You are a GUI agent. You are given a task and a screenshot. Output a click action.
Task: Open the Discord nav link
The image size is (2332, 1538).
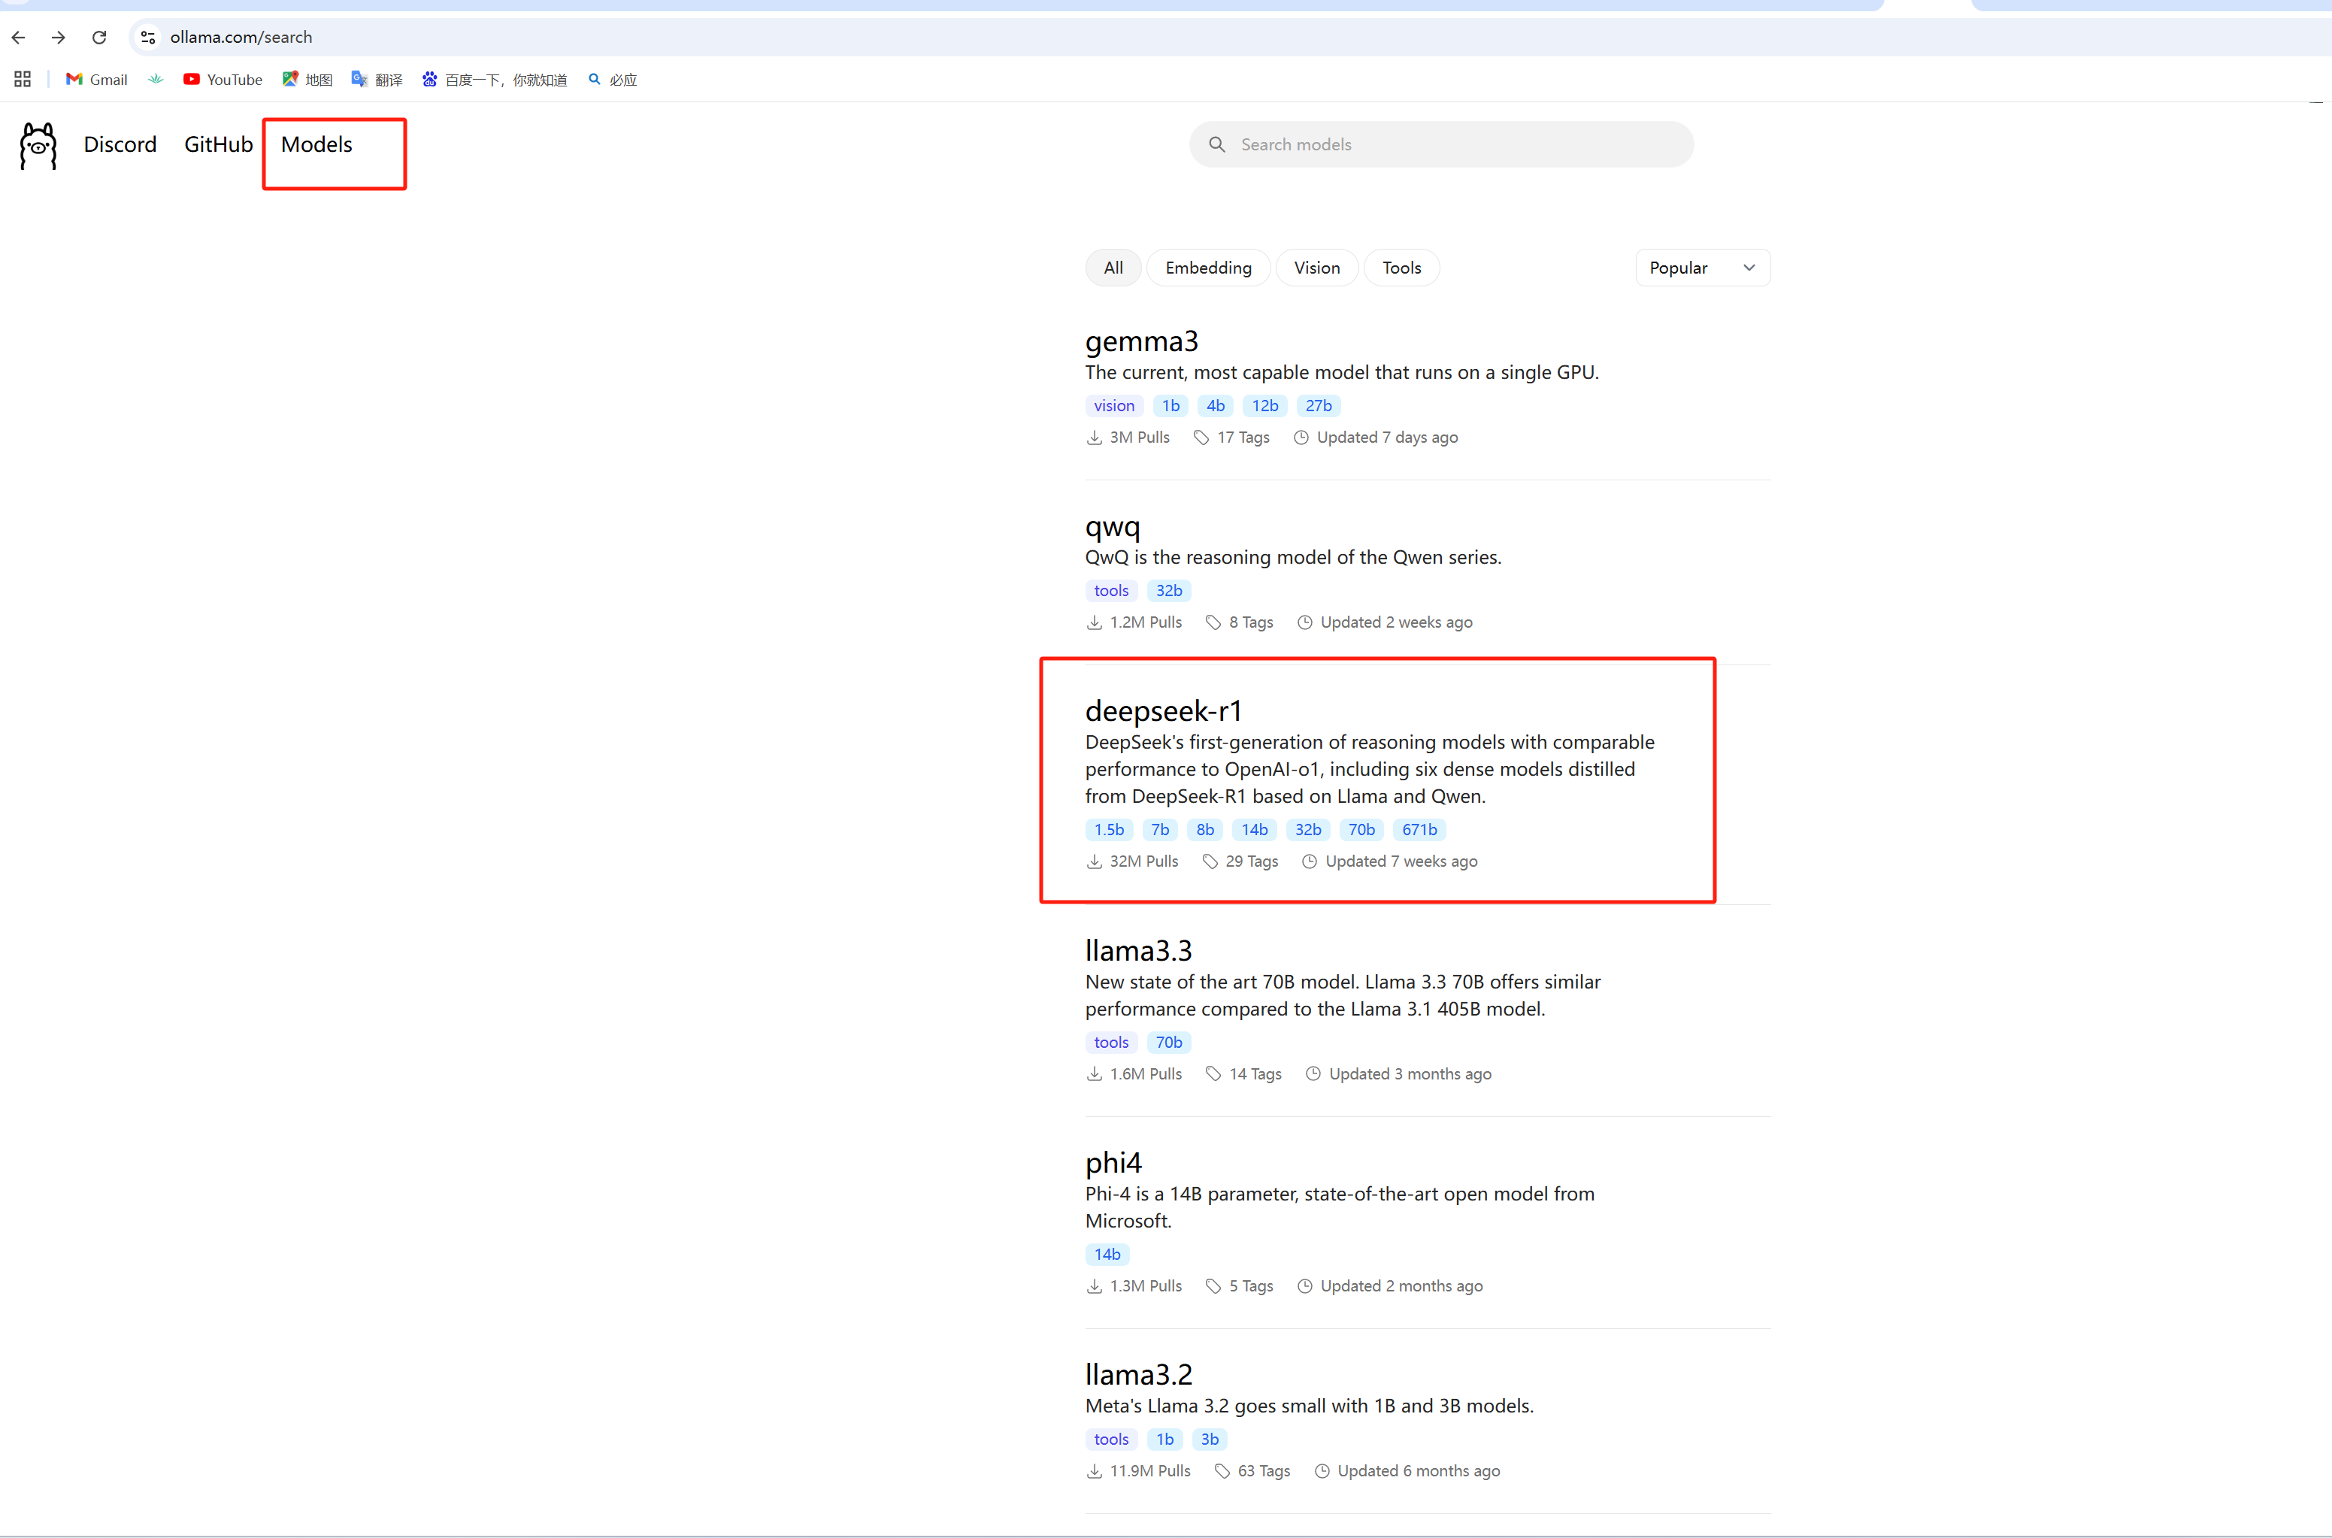(x=120, y=144)
